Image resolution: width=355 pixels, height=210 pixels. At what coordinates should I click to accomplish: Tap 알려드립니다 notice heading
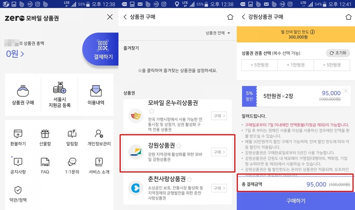point(254,116)
